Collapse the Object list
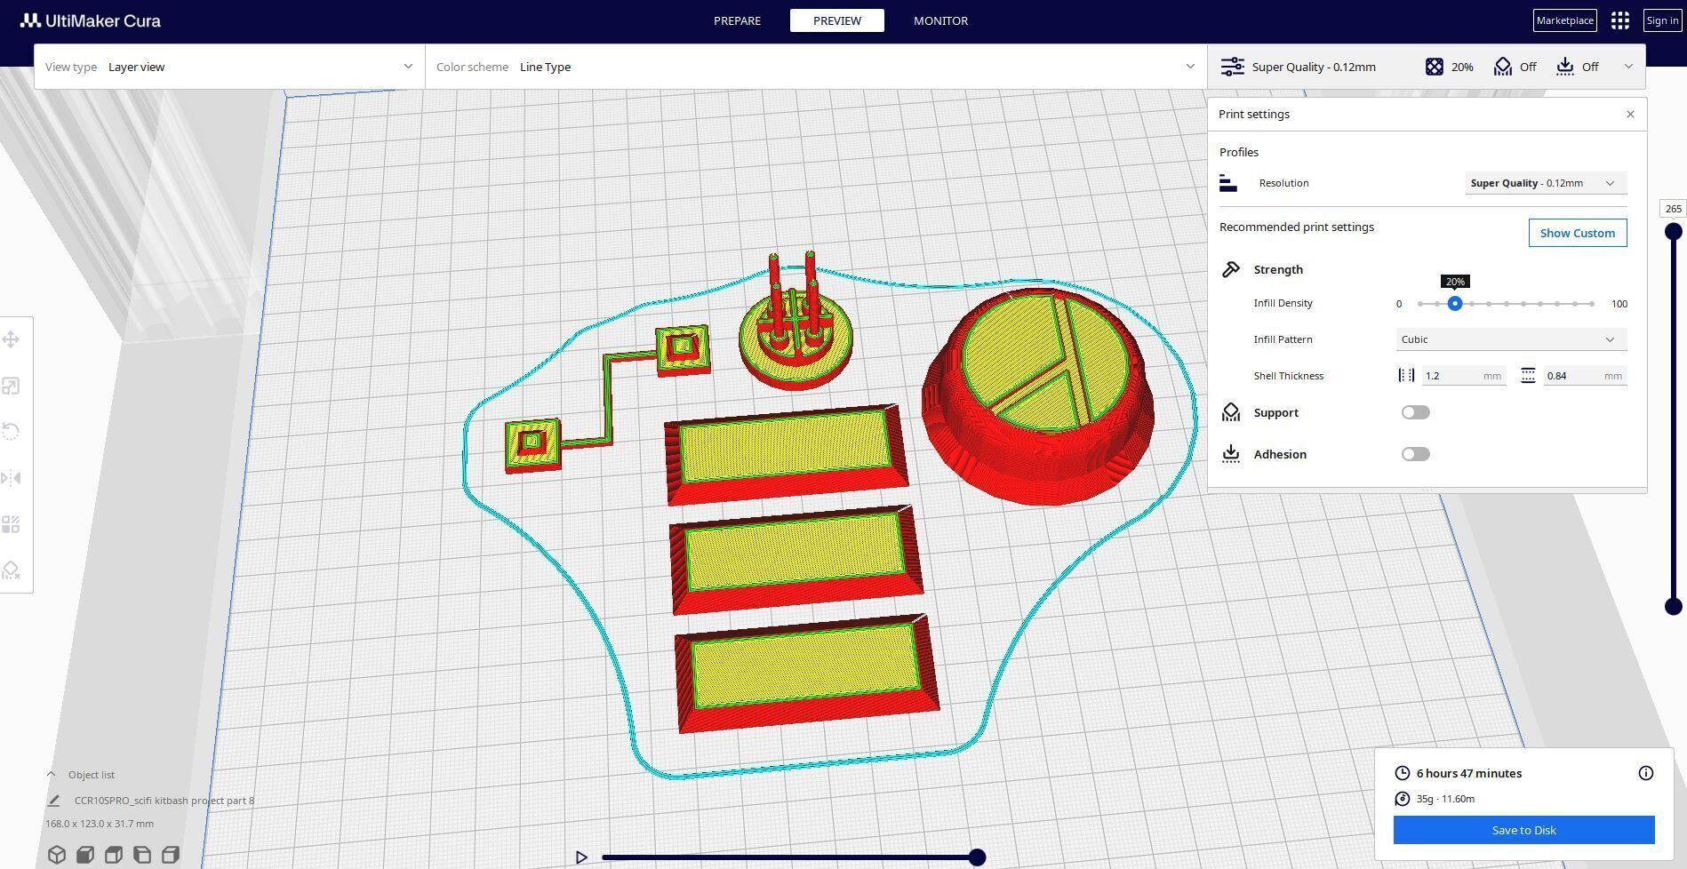Image resolution: width=1687 pixels, height=869 pixels. pyautogui.click(x=51, y=775)
